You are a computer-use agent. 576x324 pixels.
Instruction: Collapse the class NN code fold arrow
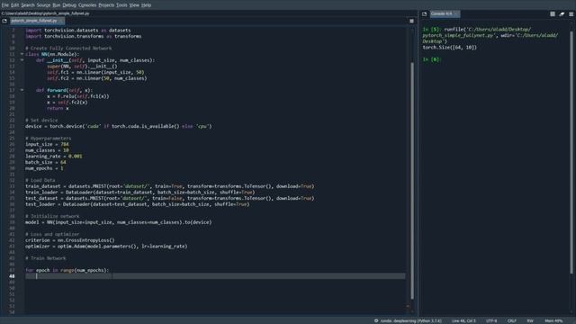22,54
